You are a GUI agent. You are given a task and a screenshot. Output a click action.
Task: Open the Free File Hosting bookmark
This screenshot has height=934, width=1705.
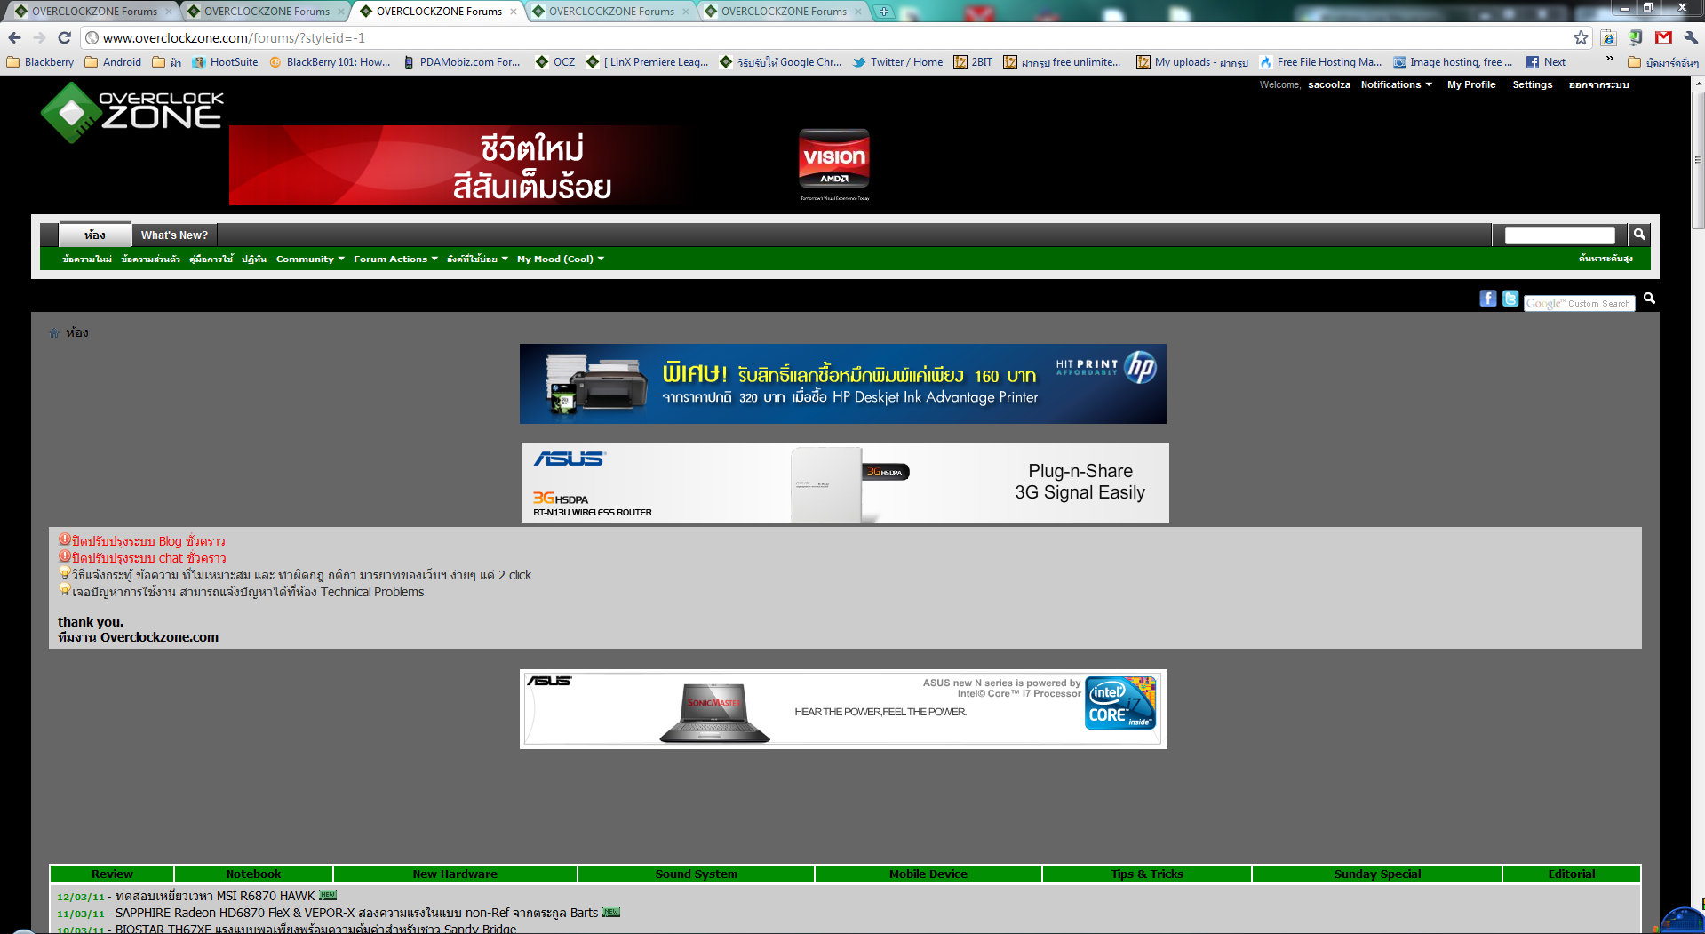coord(1320,62)
